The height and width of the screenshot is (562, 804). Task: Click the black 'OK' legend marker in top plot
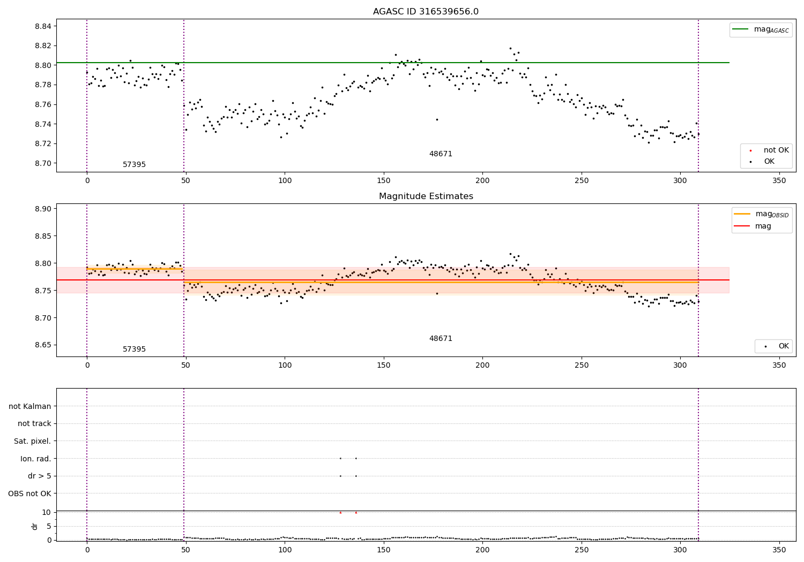coord(750,162)
